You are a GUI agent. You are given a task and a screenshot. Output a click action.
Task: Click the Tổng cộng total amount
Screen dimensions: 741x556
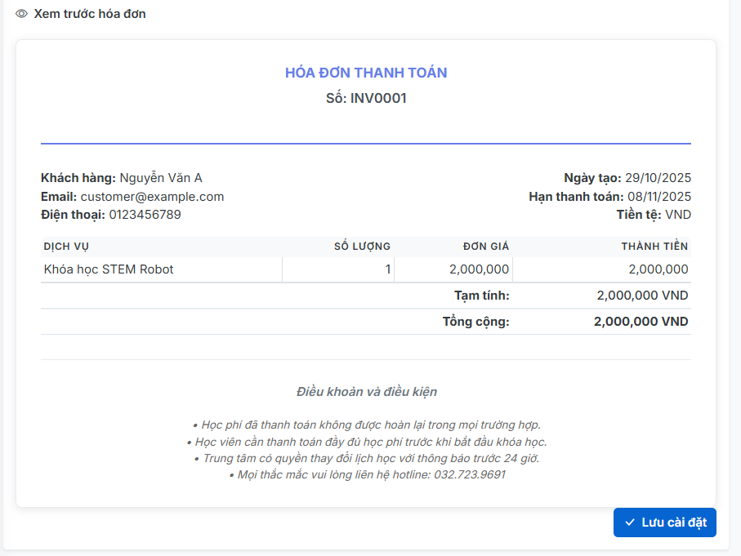[641, 322]
